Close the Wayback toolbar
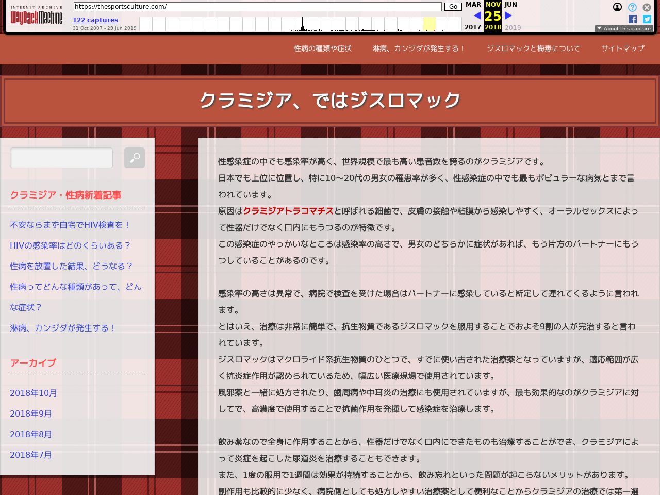This screenshot has width=660, height=495. pyautogui.click(x=647, y=7)
